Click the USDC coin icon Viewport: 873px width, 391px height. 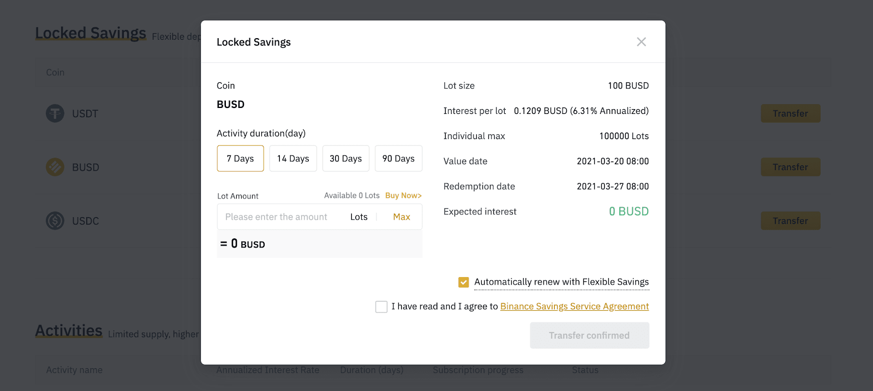click(55, 221)
